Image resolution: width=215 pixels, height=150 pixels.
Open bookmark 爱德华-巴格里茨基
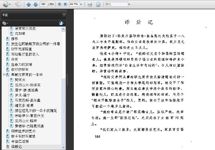29,126
